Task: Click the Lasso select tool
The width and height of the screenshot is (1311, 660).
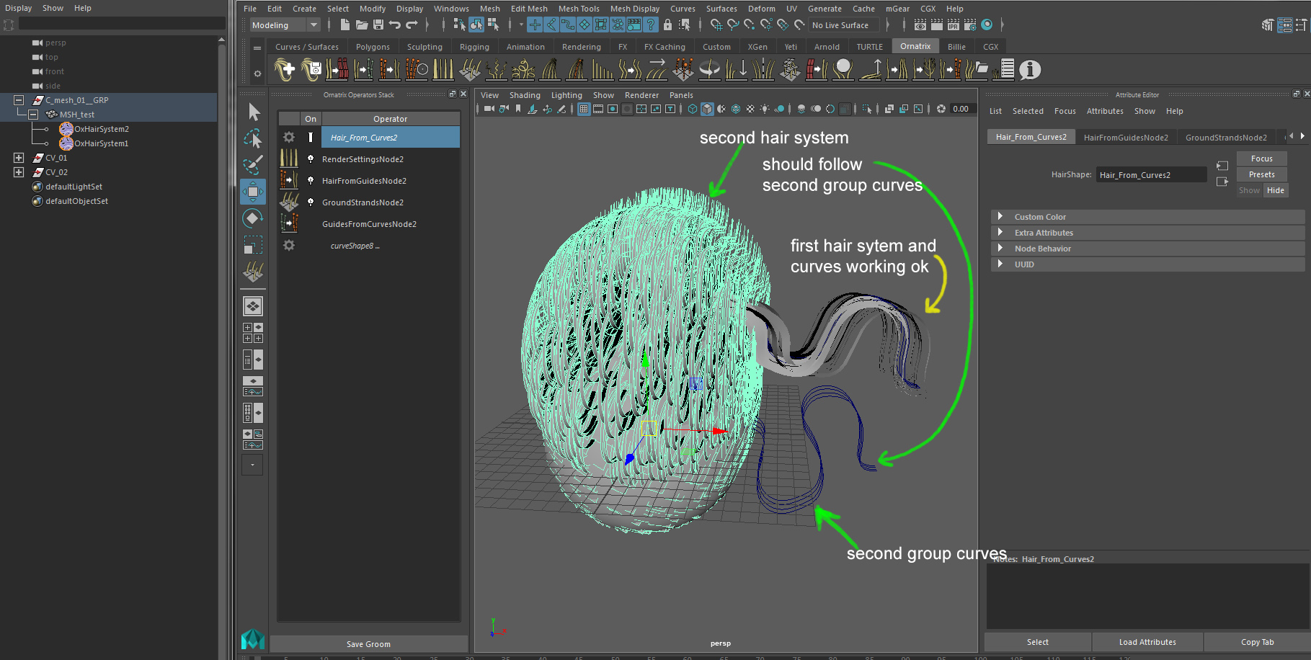Action: coord(253,138)
